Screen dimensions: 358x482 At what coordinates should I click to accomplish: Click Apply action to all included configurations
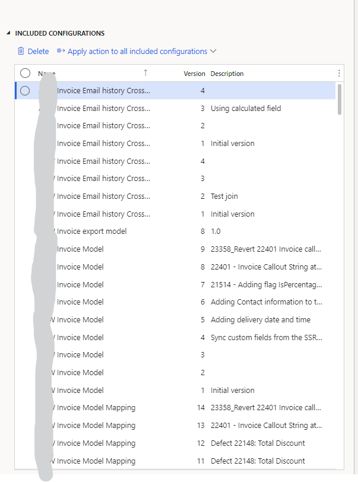pos(137,52)
